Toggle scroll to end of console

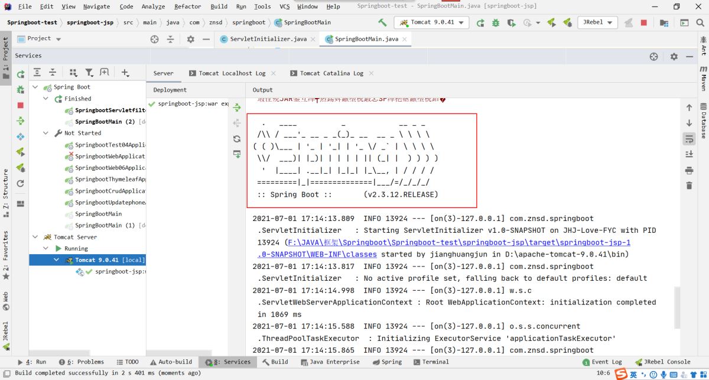pos(689,154)
